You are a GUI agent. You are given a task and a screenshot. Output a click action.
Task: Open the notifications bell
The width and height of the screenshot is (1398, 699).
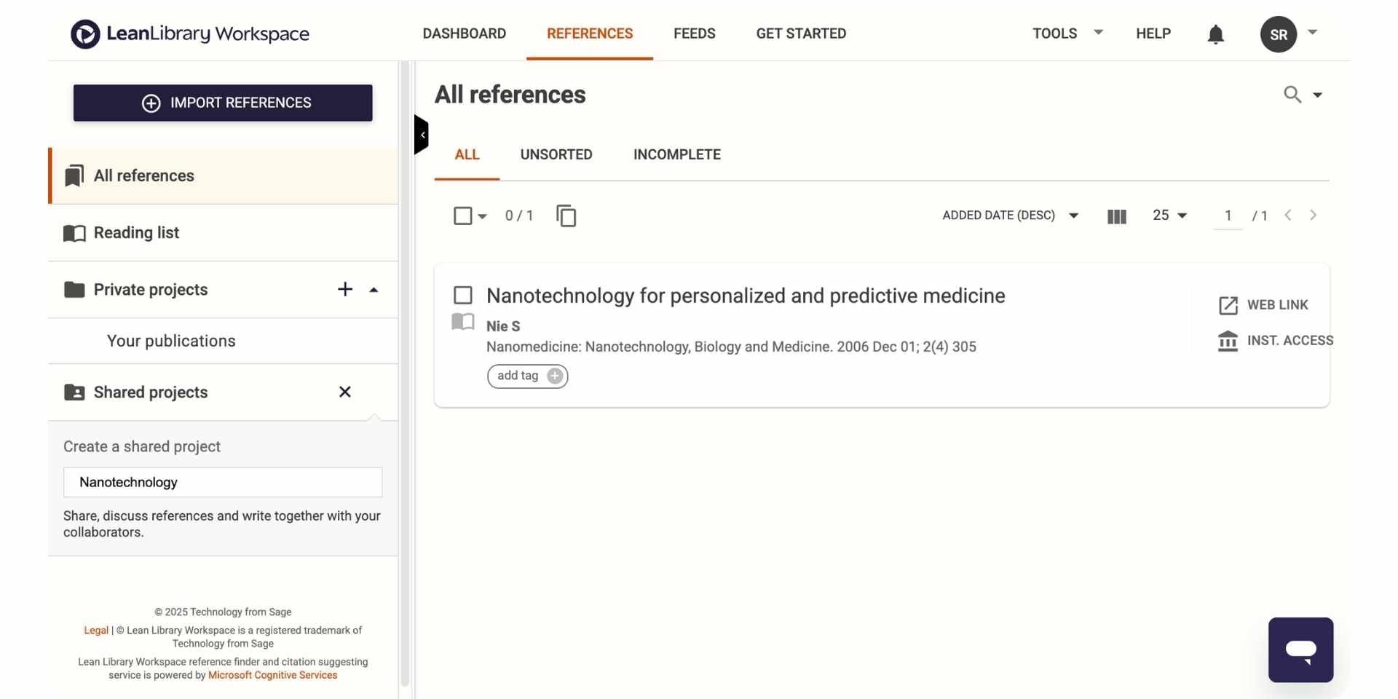1215,34
